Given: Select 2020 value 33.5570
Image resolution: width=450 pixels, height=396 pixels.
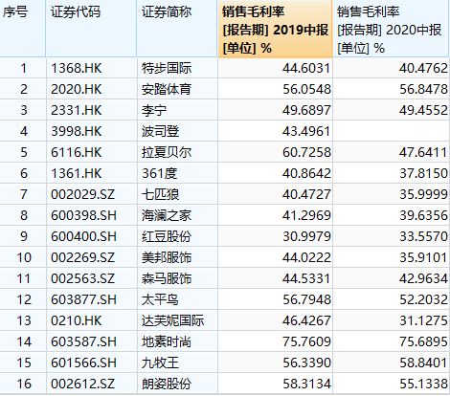Looking at the screenshot, I should tap(423, 236).
